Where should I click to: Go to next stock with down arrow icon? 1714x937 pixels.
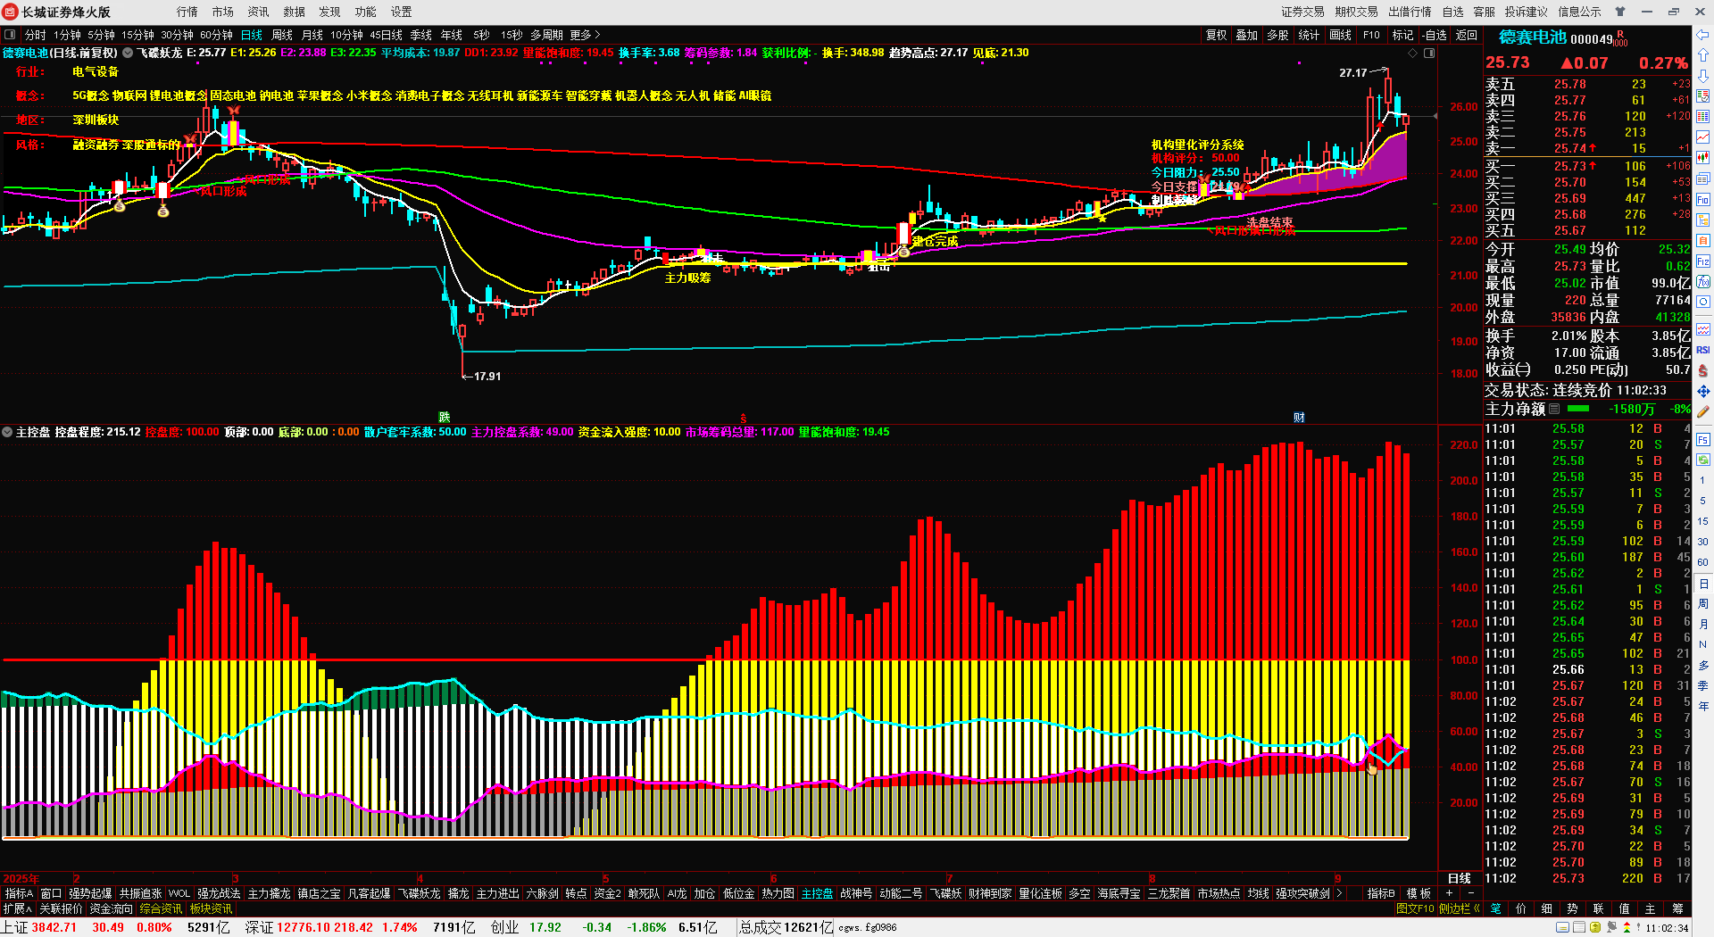click(x=1703, y=75)
